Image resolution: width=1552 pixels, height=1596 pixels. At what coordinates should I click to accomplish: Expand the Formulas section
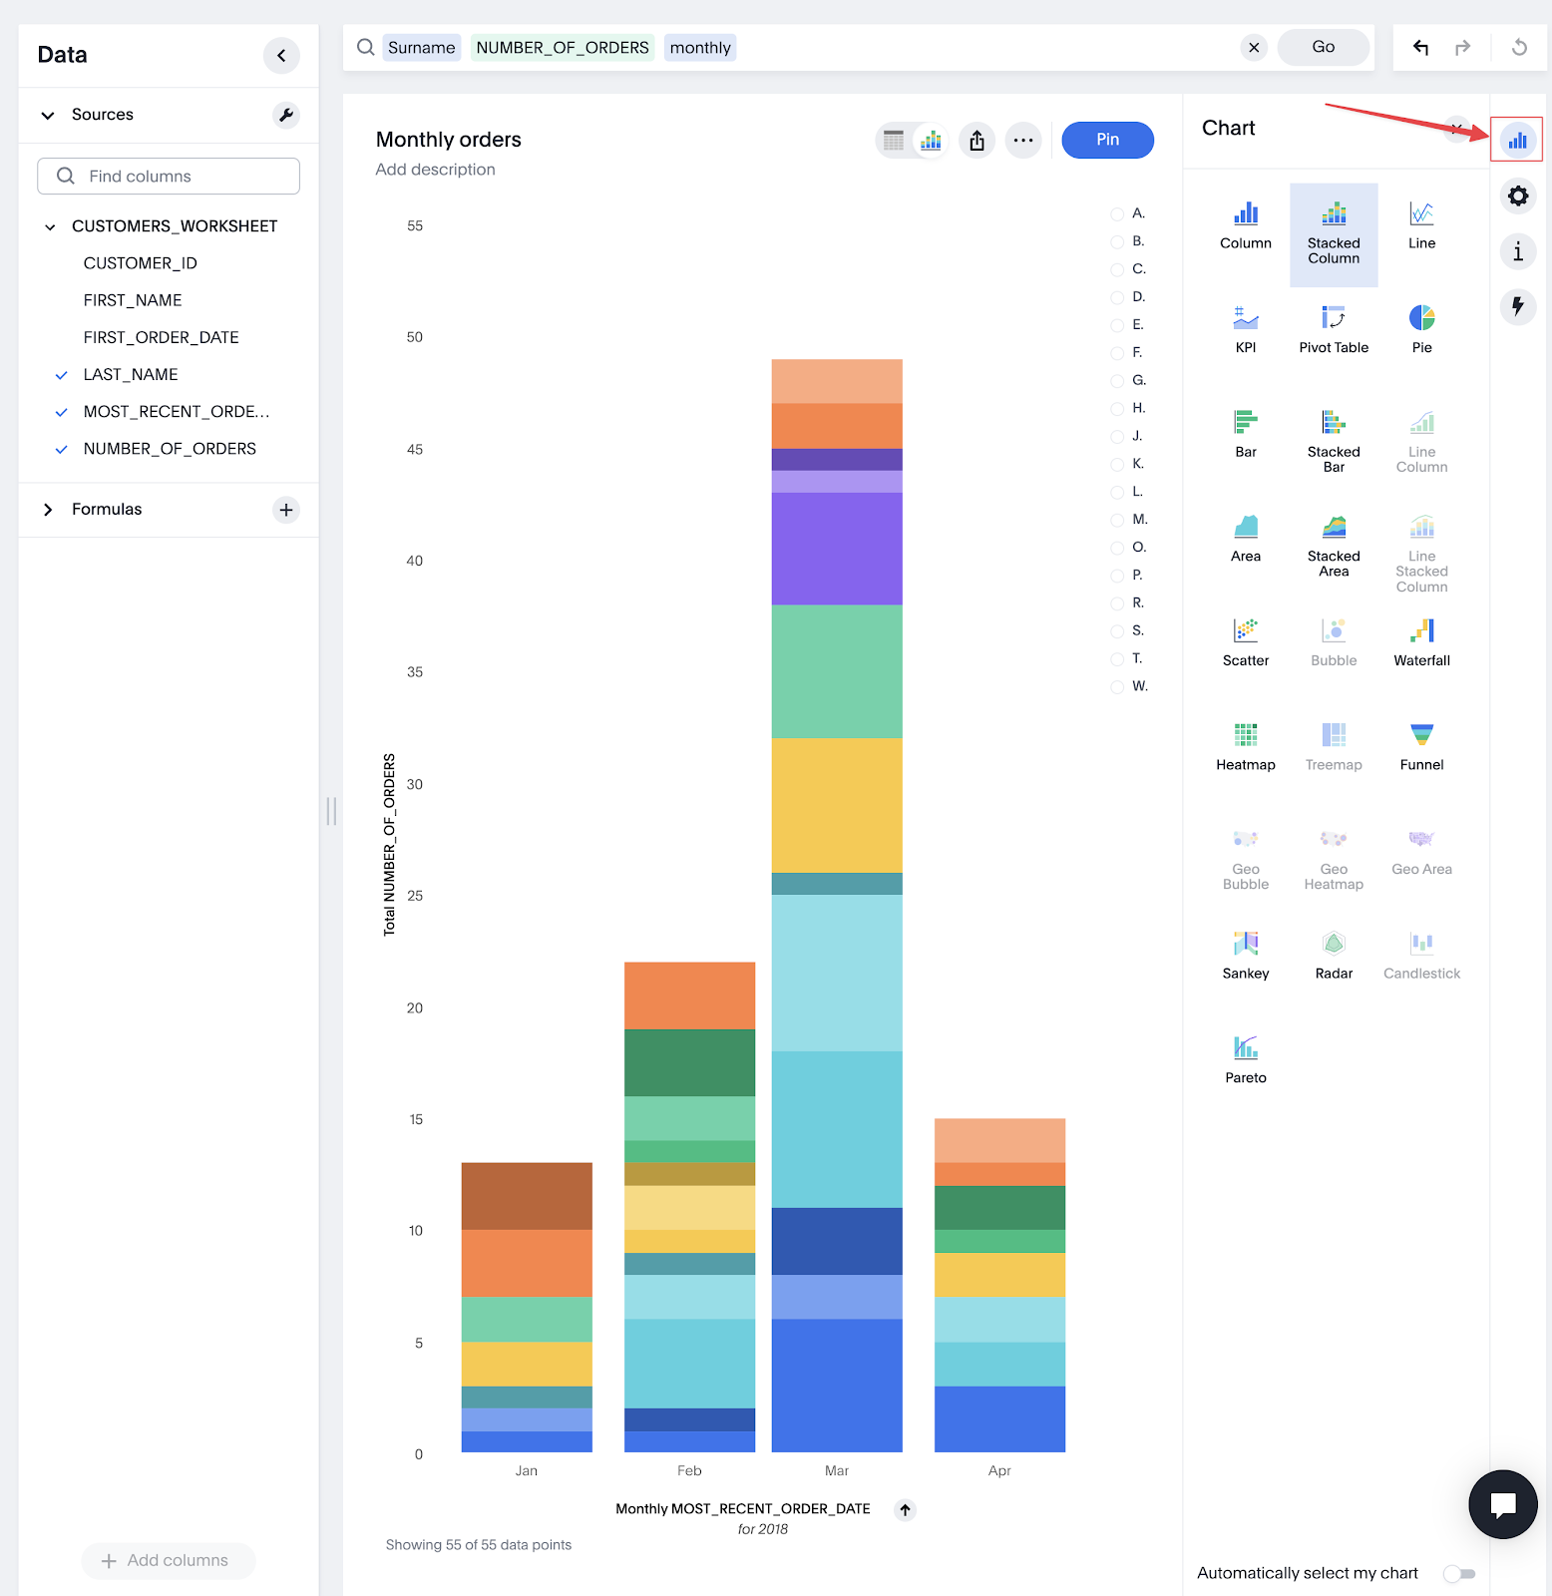click(x=48, y=510)
